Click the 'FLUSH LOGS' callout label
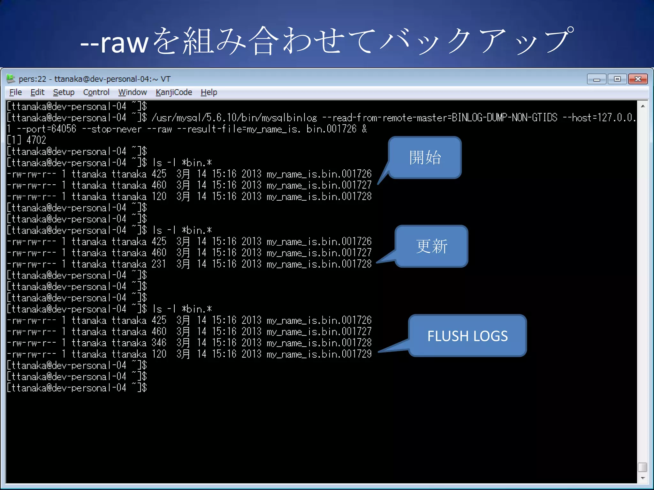Viewport: 654px width, 490px height. (468, 336)
